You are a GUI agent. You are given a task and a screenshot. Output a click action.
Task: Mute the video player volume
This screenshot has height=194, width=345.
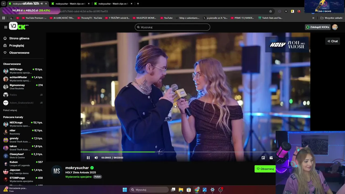(96, 158)
